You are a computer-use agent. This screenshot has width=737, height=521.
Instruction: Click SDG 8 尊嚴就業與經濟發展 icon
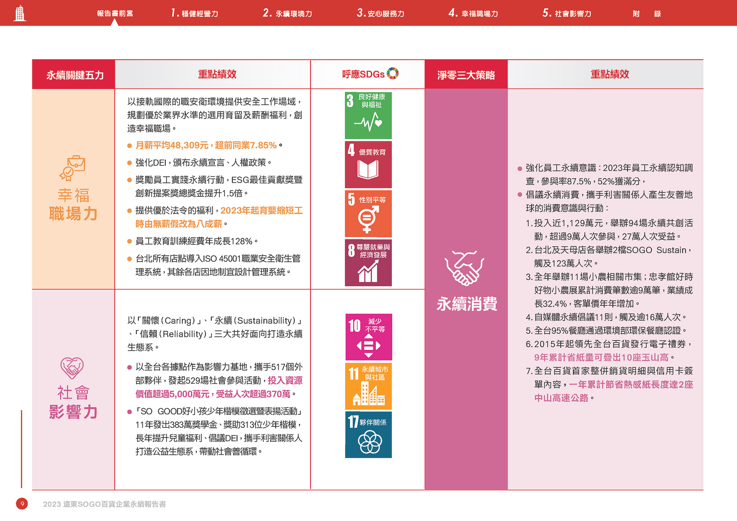(x=368, y=263)
